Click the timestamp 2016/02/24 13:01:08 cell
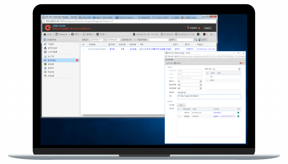Viewport: 288px width, 164px height. click(x=206, y=49)
